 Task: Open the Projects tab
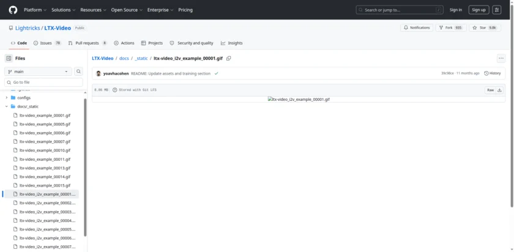point(152,43)
